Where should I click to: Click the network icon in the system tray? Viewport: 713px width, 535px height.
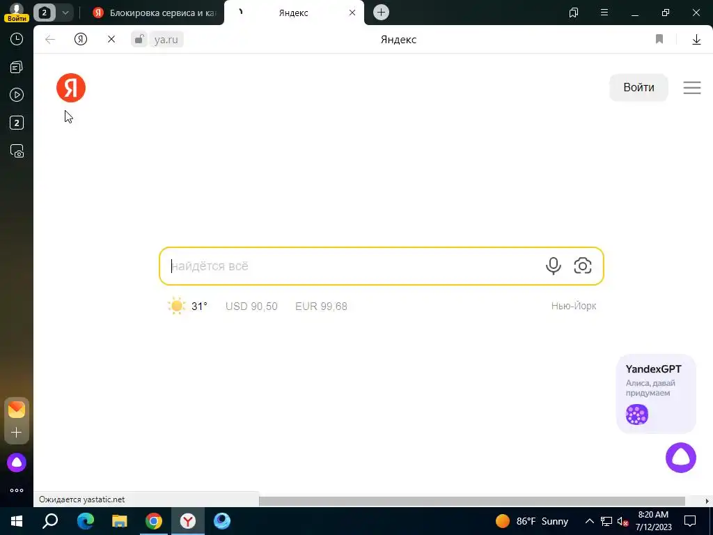click(606, 521)
